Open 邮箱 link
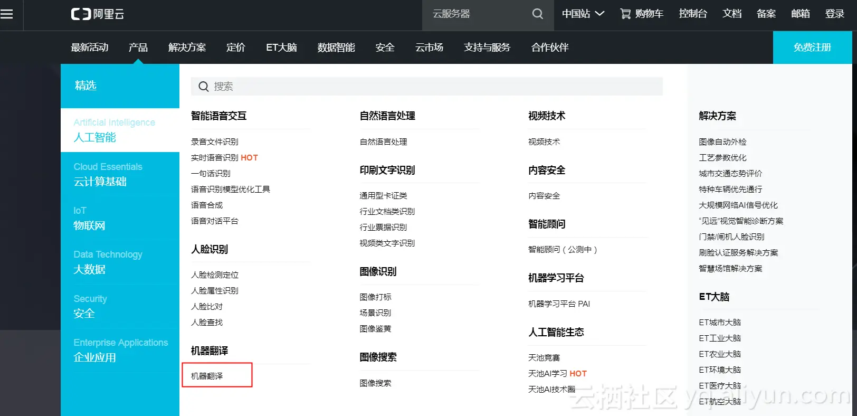857x416 pixels. pos(801,14)
